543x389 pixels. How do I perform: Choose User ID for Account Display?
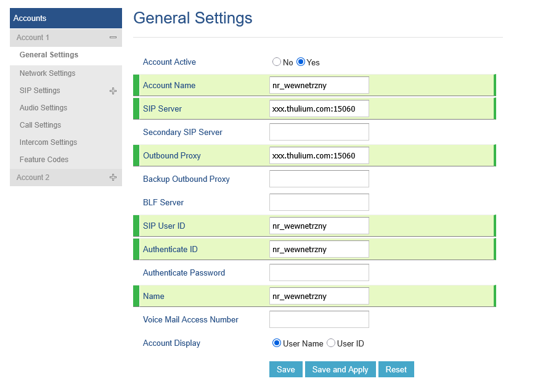[x=331, y=343]
